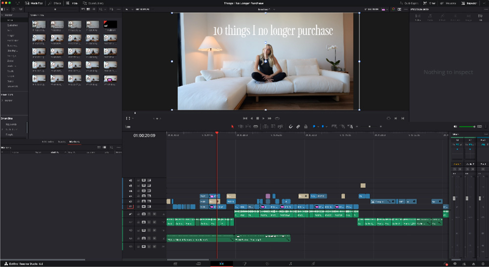
Task: Toggle timeline snapping magnet
Action: click(x=290, y=126)
